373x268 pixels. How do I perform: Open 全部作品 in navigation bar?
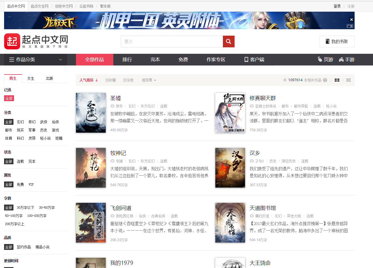94,60
